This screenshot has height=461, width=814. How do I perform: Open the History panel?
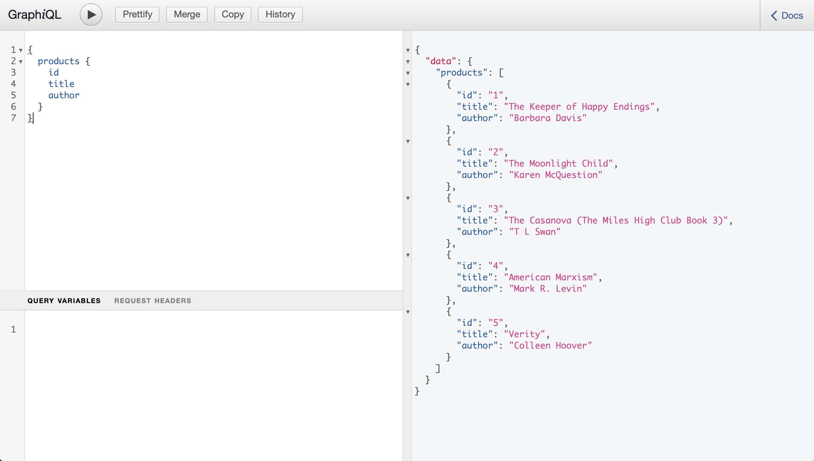click(x=280, y=14)
